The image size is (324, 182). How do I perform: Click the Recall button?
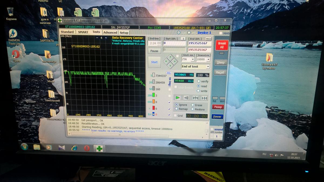pyautogui.click(x=220, y=73)
